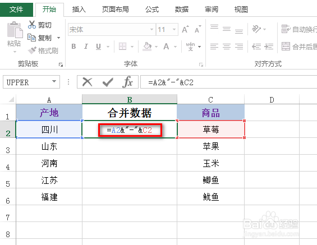Apply fill color bucket

(x=147, y=47)
